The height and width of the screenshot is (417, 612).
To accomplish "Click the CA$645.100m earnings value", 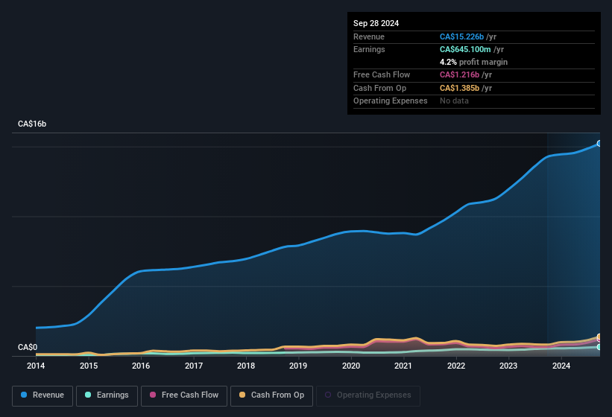I will [465, 49].
